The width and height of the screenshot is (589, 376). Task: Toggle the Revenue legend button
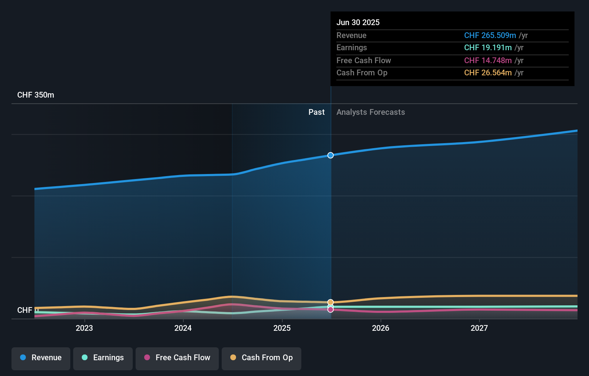coord(41,358)
